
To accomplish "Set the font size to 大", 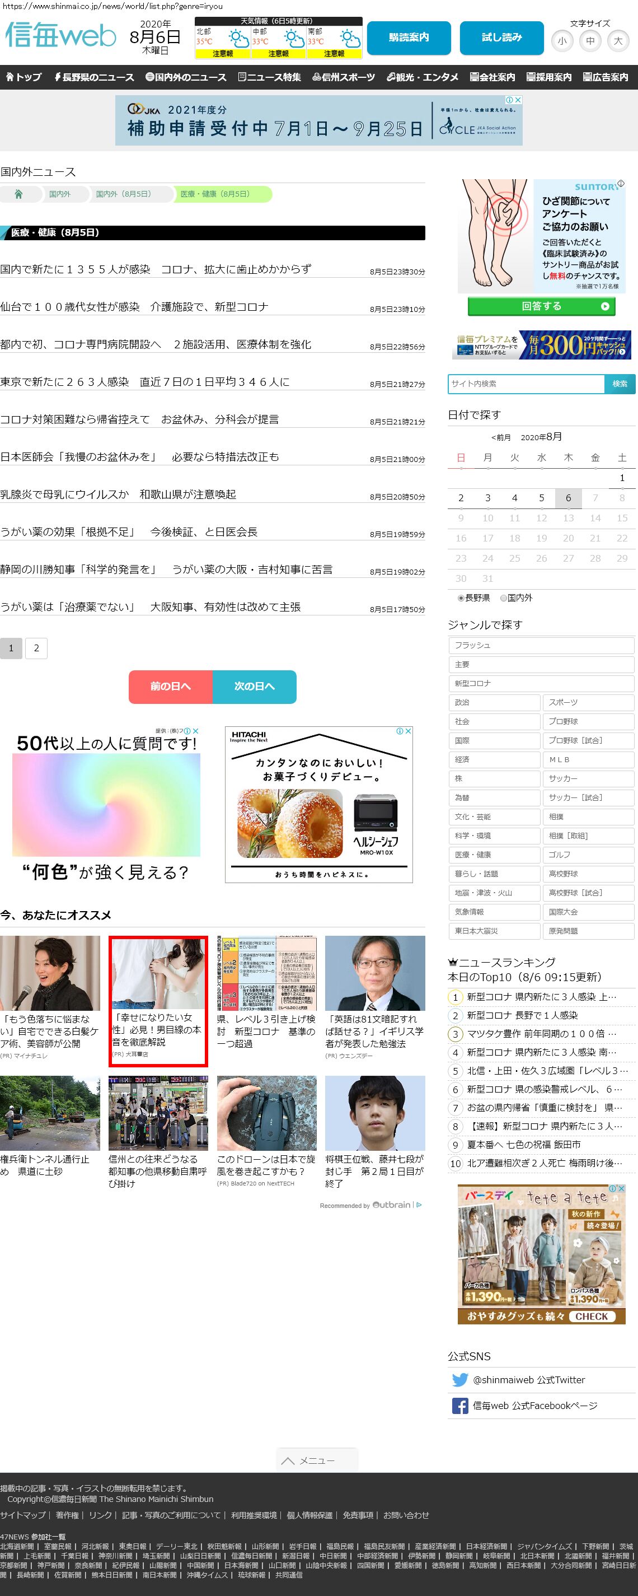I will tap(617, 41).
